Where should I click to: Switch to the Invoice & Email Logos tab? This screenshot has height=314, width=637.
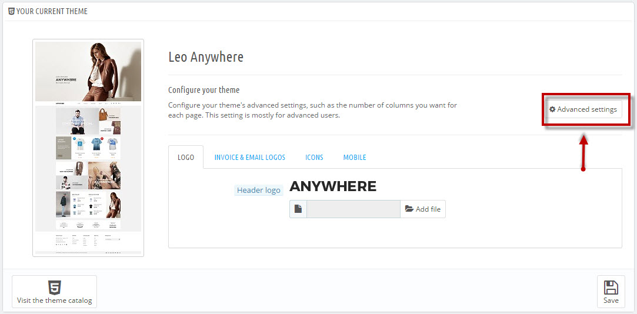[x=250, y=157]
